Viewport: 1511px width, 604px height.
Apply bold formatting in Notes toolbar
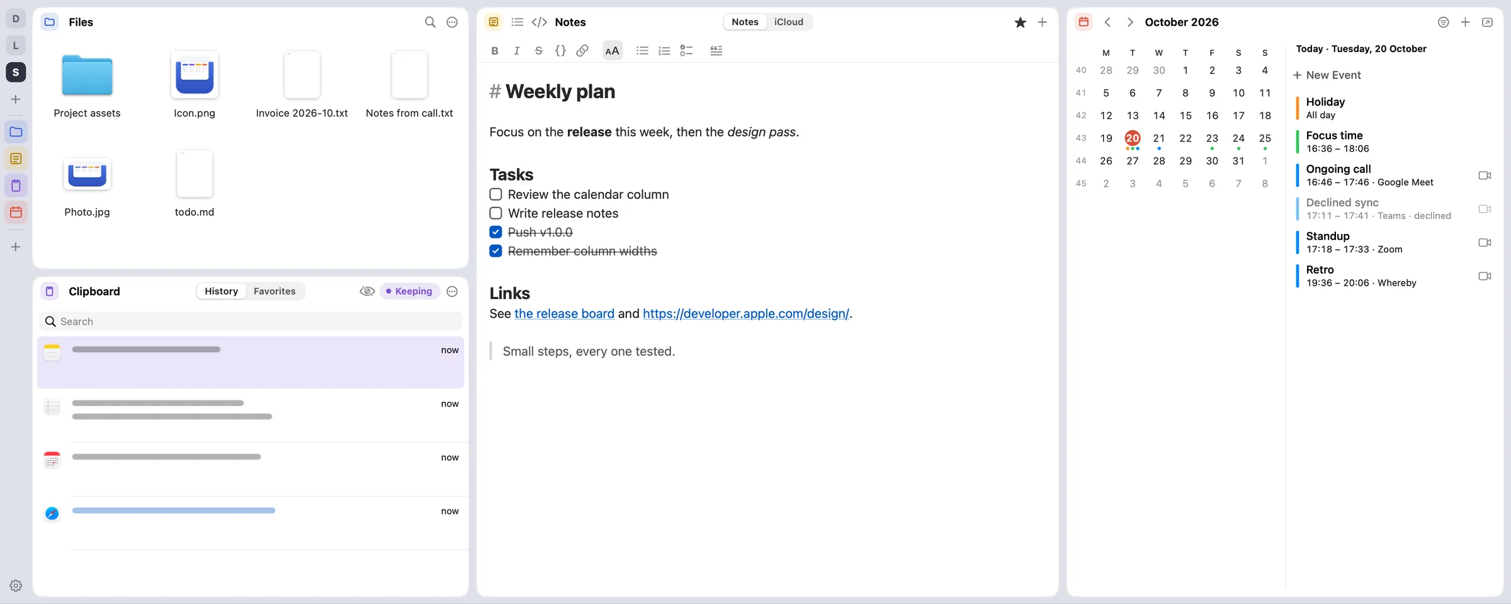tap(495, 51)
